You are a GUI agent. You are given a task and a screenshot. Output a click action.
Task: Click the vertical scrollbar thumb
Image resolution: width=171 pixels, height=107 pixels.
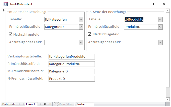pyautogui.click(x=168, y=50)
